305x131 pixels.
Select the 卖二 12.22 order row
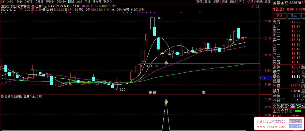coord(288,36)
